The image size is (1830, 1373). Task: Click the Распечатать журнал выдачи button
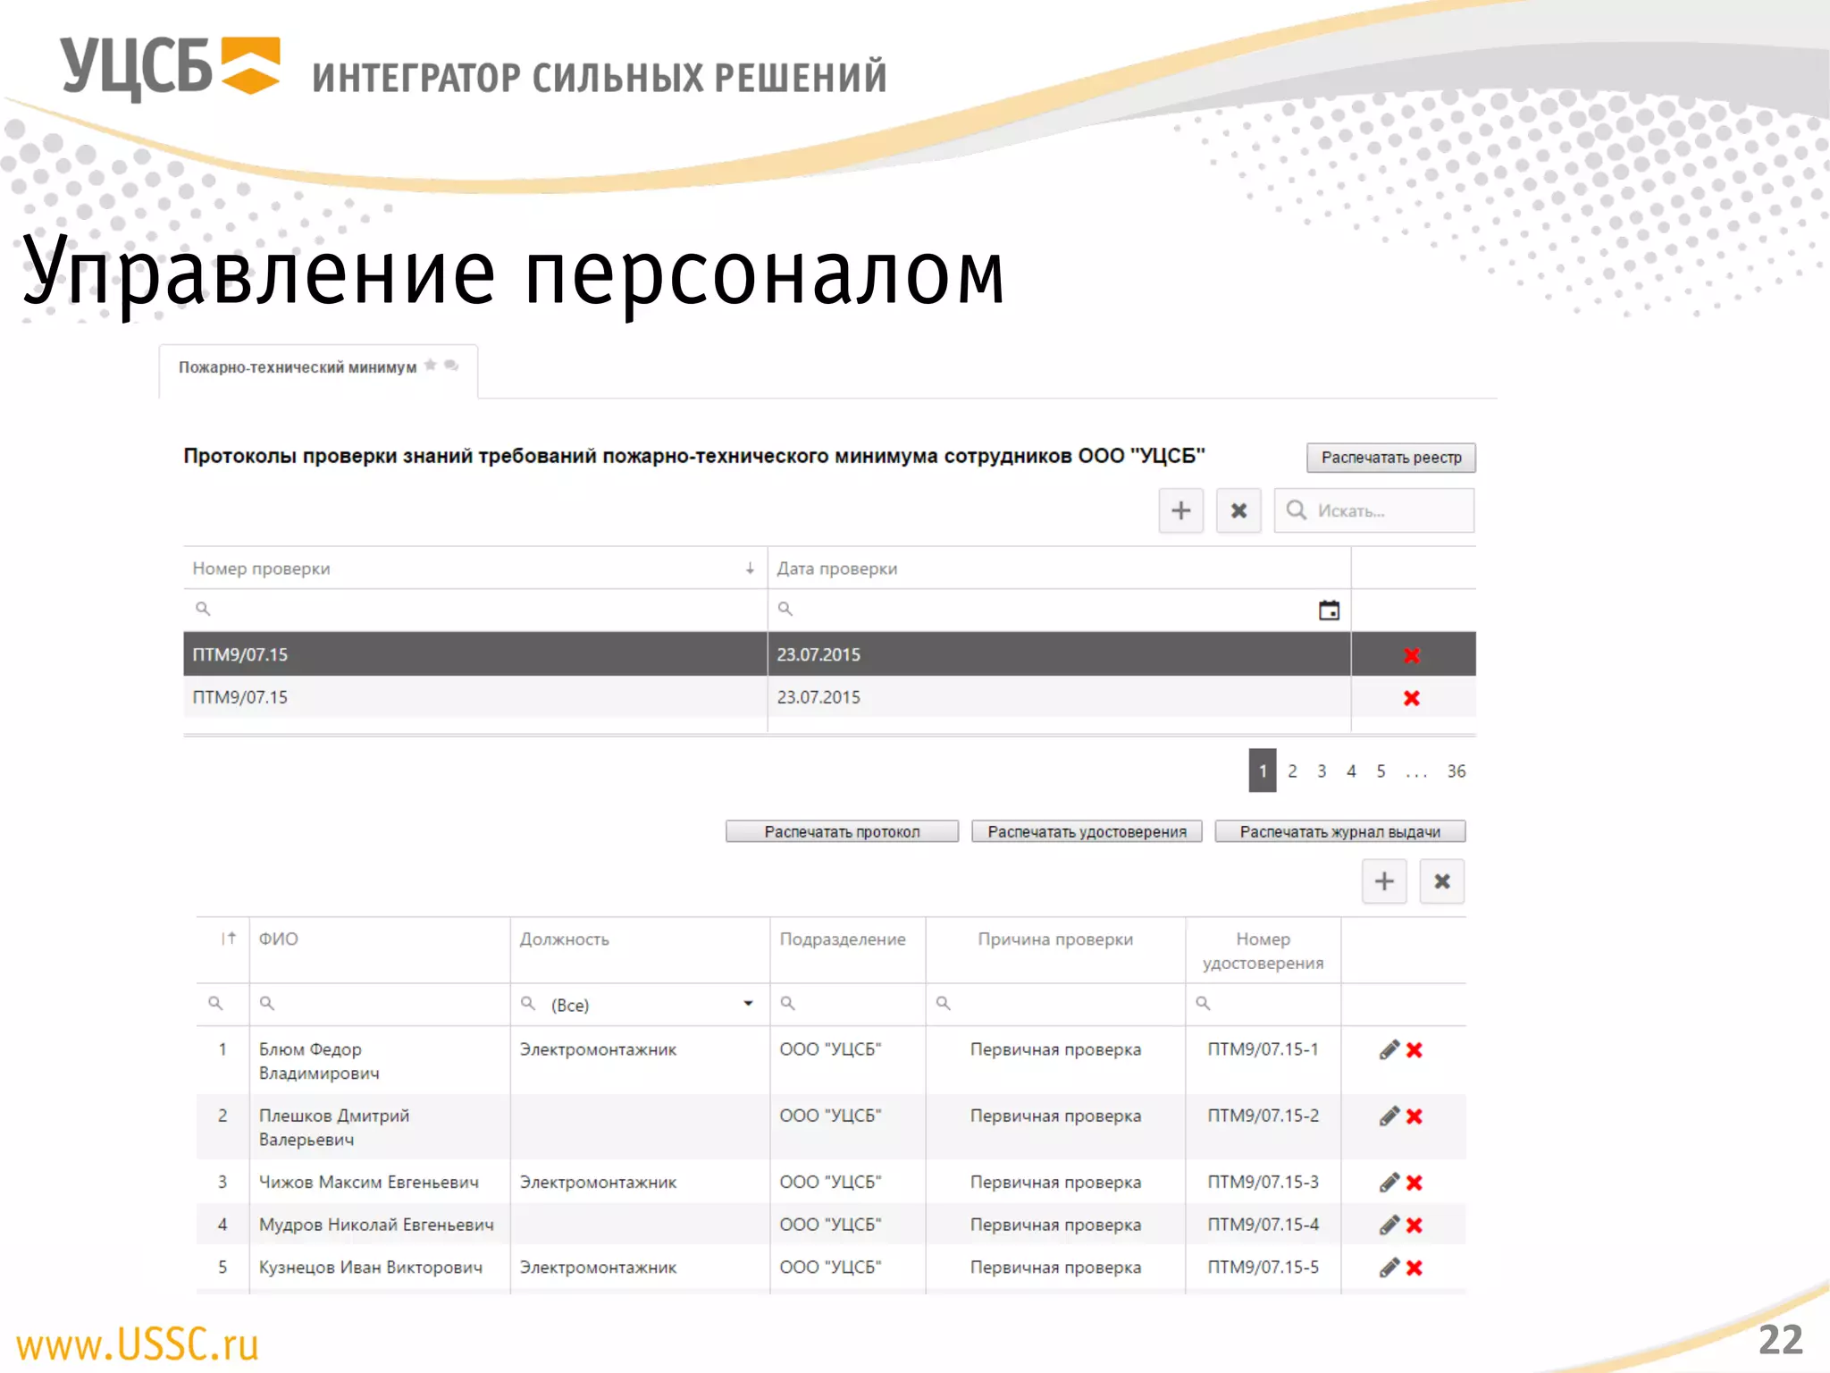click(1340, 831)
